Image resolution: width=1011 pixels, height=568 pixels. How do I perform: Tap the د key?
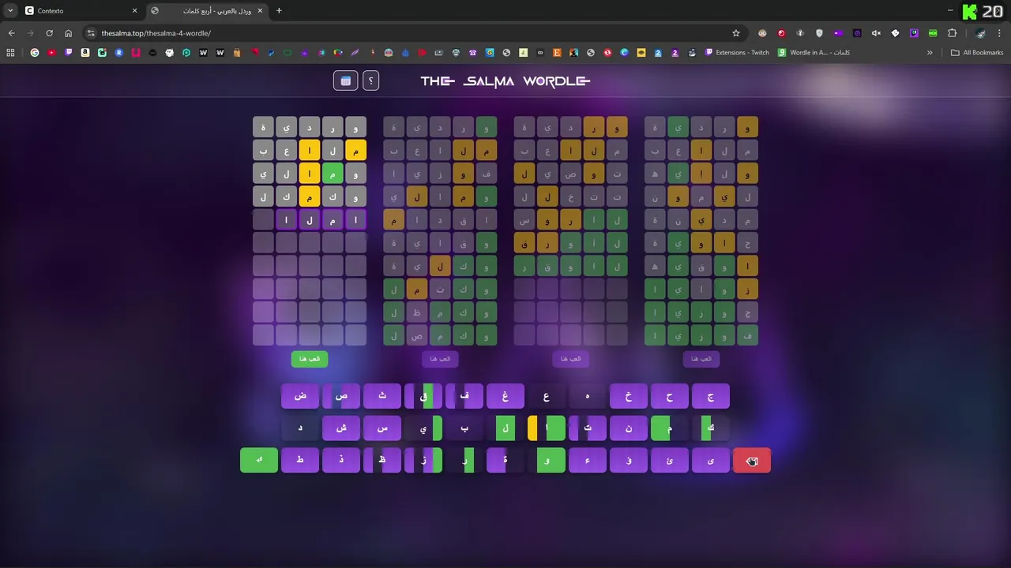(x=300, y=428)
